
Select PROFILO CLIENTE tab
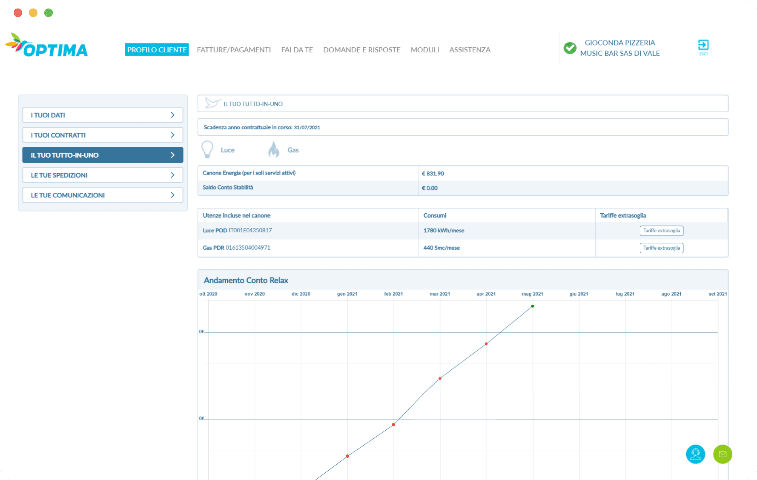pos(157,50)
